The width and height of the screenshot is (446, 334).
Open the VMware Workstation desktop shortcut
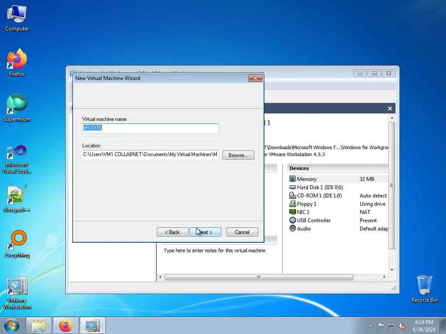(x=17, y=293)
